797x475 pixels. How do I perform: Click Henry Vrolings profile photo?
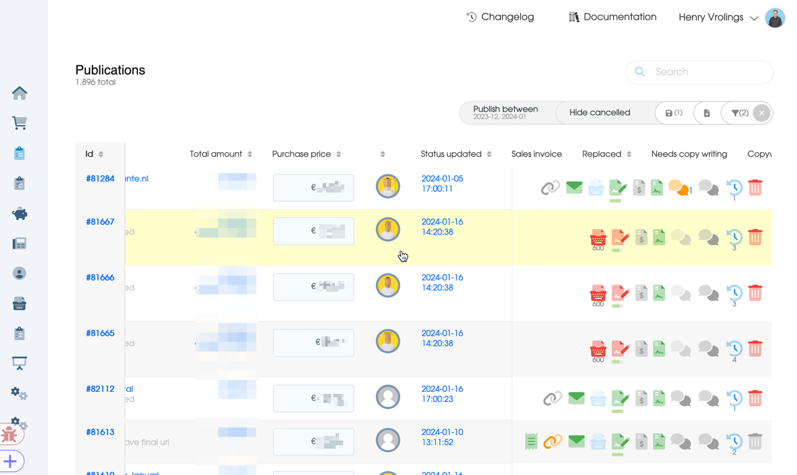pos(775,18)
